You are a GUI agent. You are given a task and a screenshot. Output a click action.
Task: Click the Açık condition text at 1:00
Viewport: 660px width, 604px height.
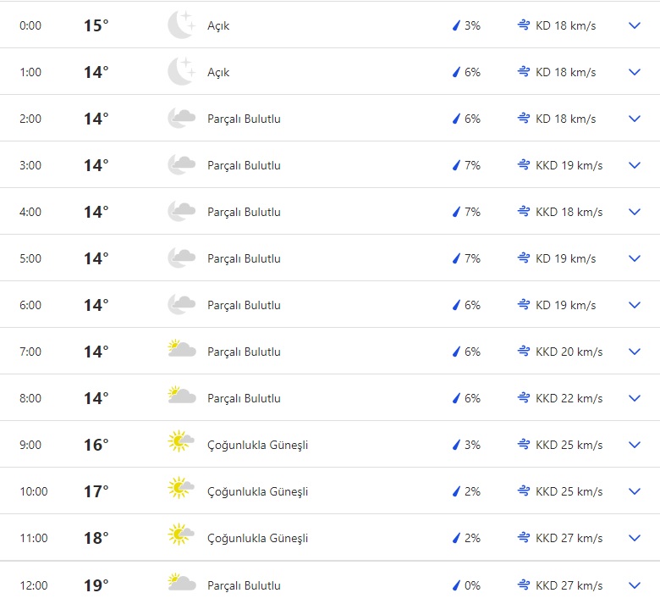[x=218, y=72]
